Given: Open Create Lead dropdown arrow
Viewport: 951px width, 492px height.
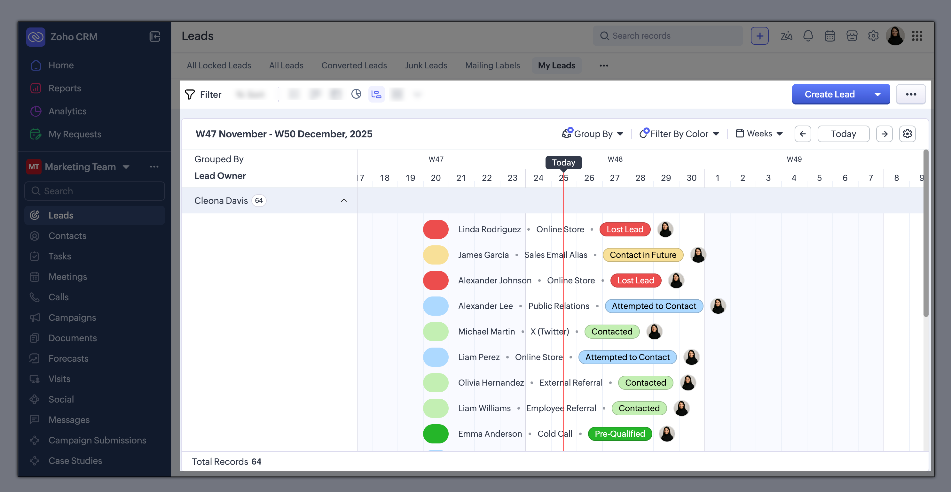Looking at the screenshot, I should click(877, 95).
